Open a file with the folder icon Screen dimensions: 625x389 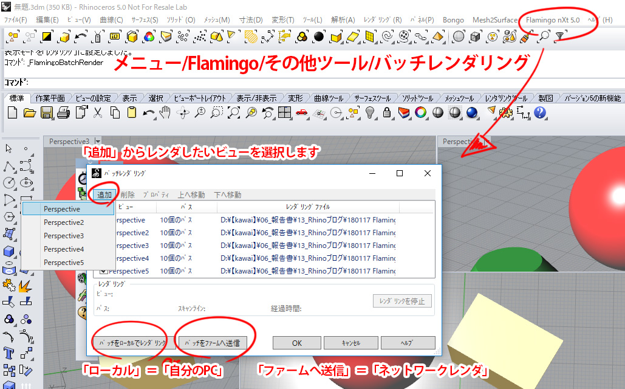coord(30,113)
